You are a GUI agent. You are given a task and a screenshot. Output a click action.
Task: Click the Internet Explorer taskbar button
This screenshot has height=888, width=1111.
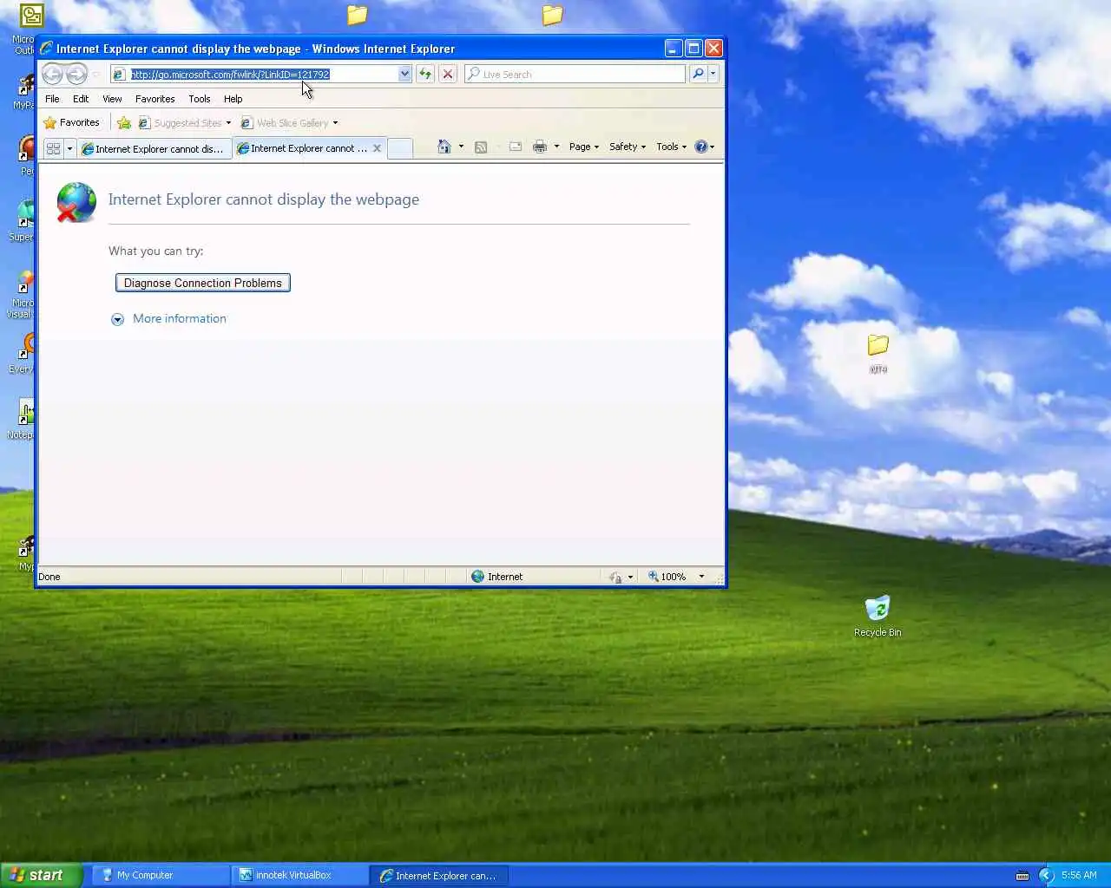click(439, 876)
